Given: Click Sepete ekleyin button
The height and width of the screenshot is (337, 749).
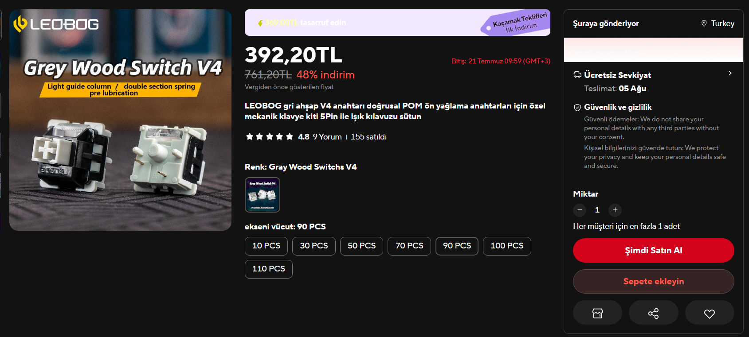Looking at the screenshot, I should (653, 282).
